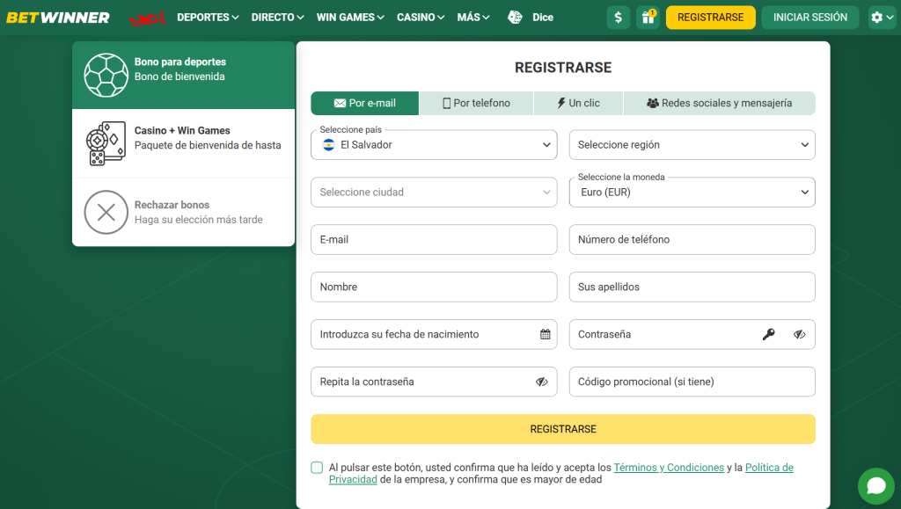Click the casino chips and cards icon

coord(106,143)
